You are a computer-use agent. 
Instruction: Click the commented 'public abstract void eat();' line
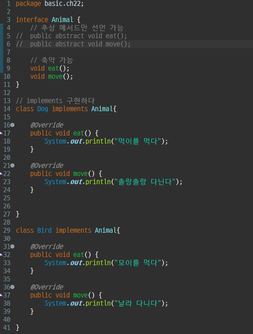click(x=78, y=36)
